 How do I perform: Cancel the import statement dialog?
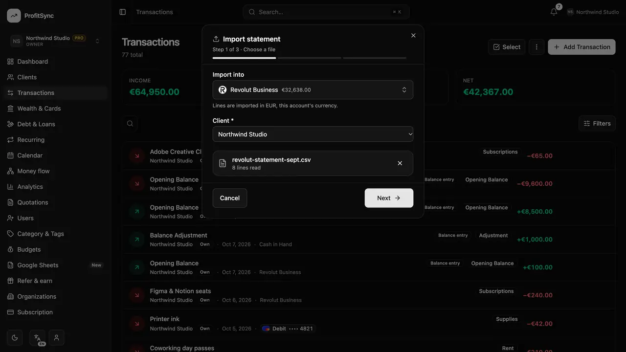click(x=230, y=198)
